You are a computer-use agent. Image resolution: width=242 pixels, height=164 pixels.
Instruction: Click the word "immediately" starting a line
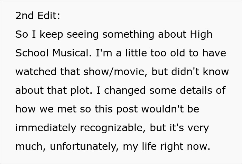point(47,128)
